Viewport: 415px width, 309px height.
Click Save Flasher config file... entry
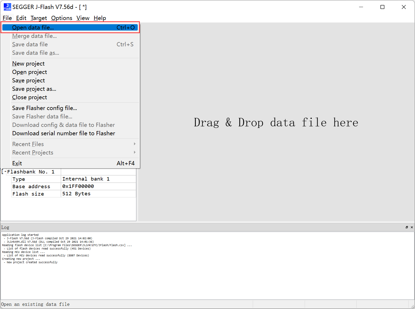(45, 108)
